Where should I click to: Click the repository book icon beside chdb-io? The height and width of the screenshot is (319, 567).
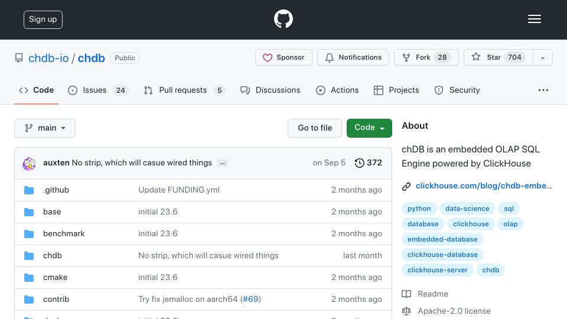click(19, 58)
